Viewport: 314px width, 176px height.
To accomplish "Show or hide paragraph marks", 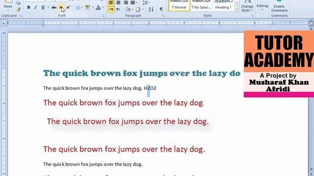I will [x=161, y=9].
